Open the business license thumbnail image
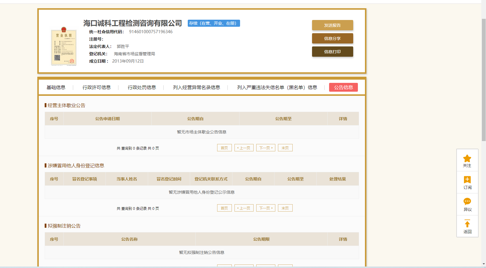 tap(63, 46)
